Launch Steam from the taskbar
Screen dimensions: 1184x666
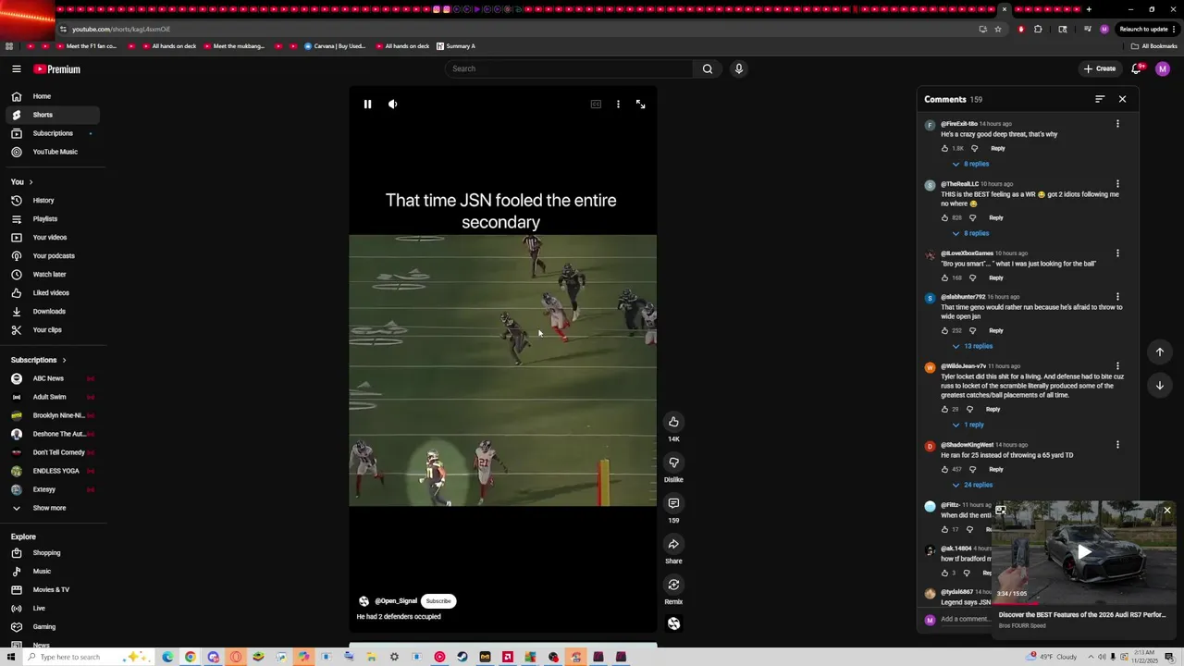click(x=462, y=657)
